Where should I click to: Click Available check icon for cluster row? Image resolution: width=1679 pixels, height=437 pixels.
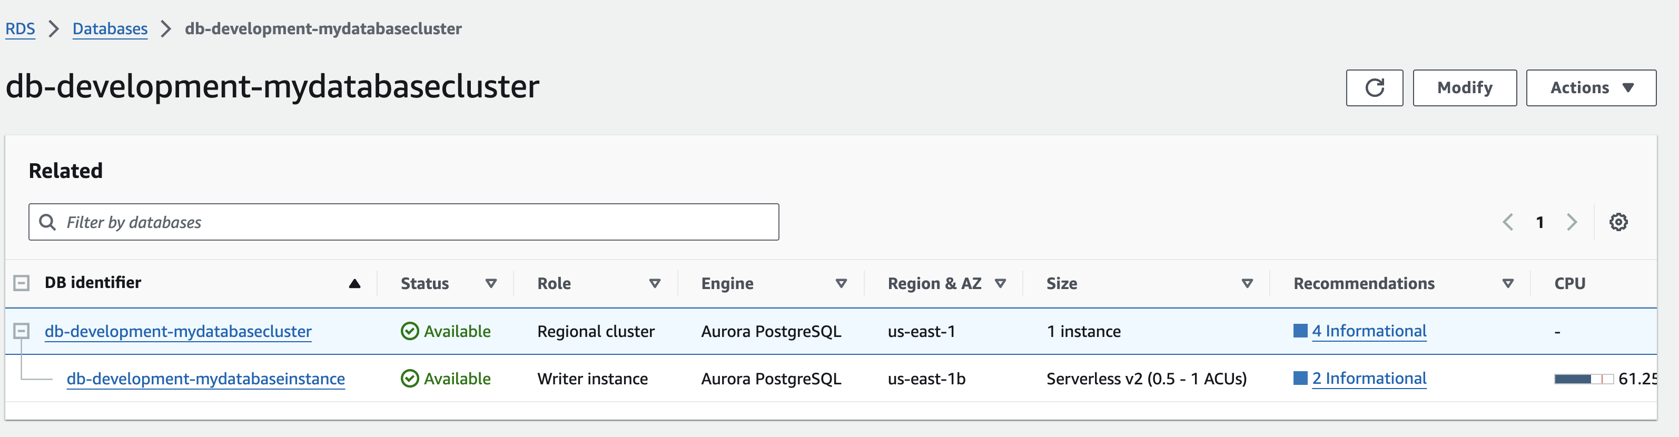410,331
